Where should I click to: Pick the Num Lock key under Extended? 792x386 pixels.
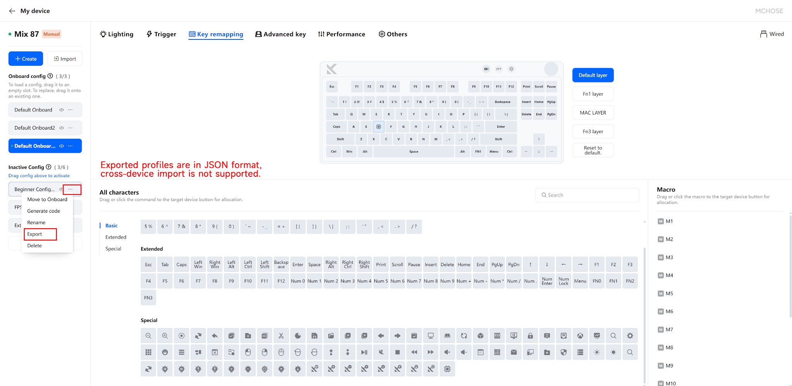click(x=563, y=281)
